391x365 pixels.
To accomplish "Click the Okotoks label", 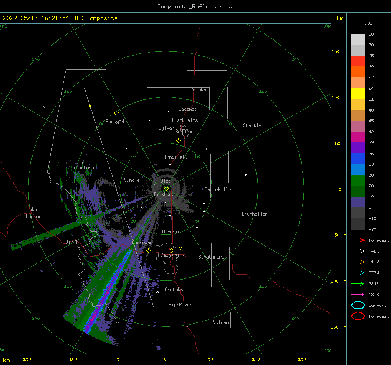I will tap(174, 289).
